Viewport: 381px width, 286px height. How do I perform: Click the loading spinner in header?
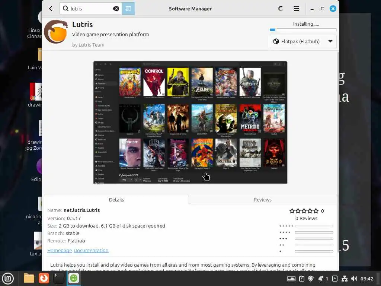(x=281, y=9)
